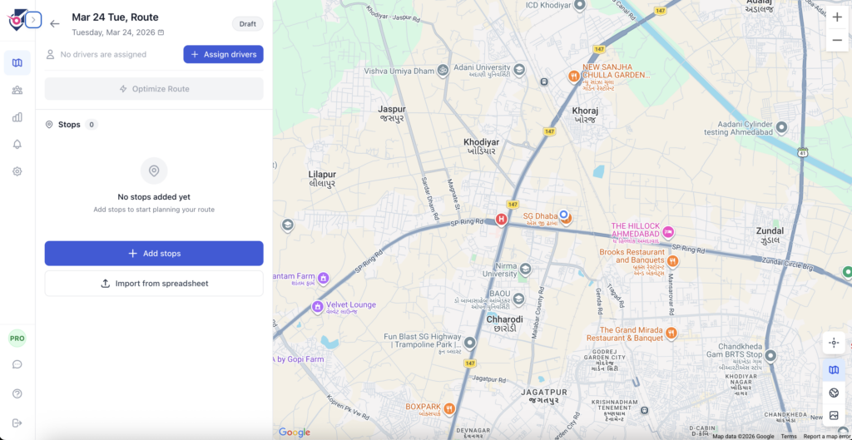The height and width of the screenshot is (440, 852).
Task: Open the chat feedback icon
Action: [17, 364]
